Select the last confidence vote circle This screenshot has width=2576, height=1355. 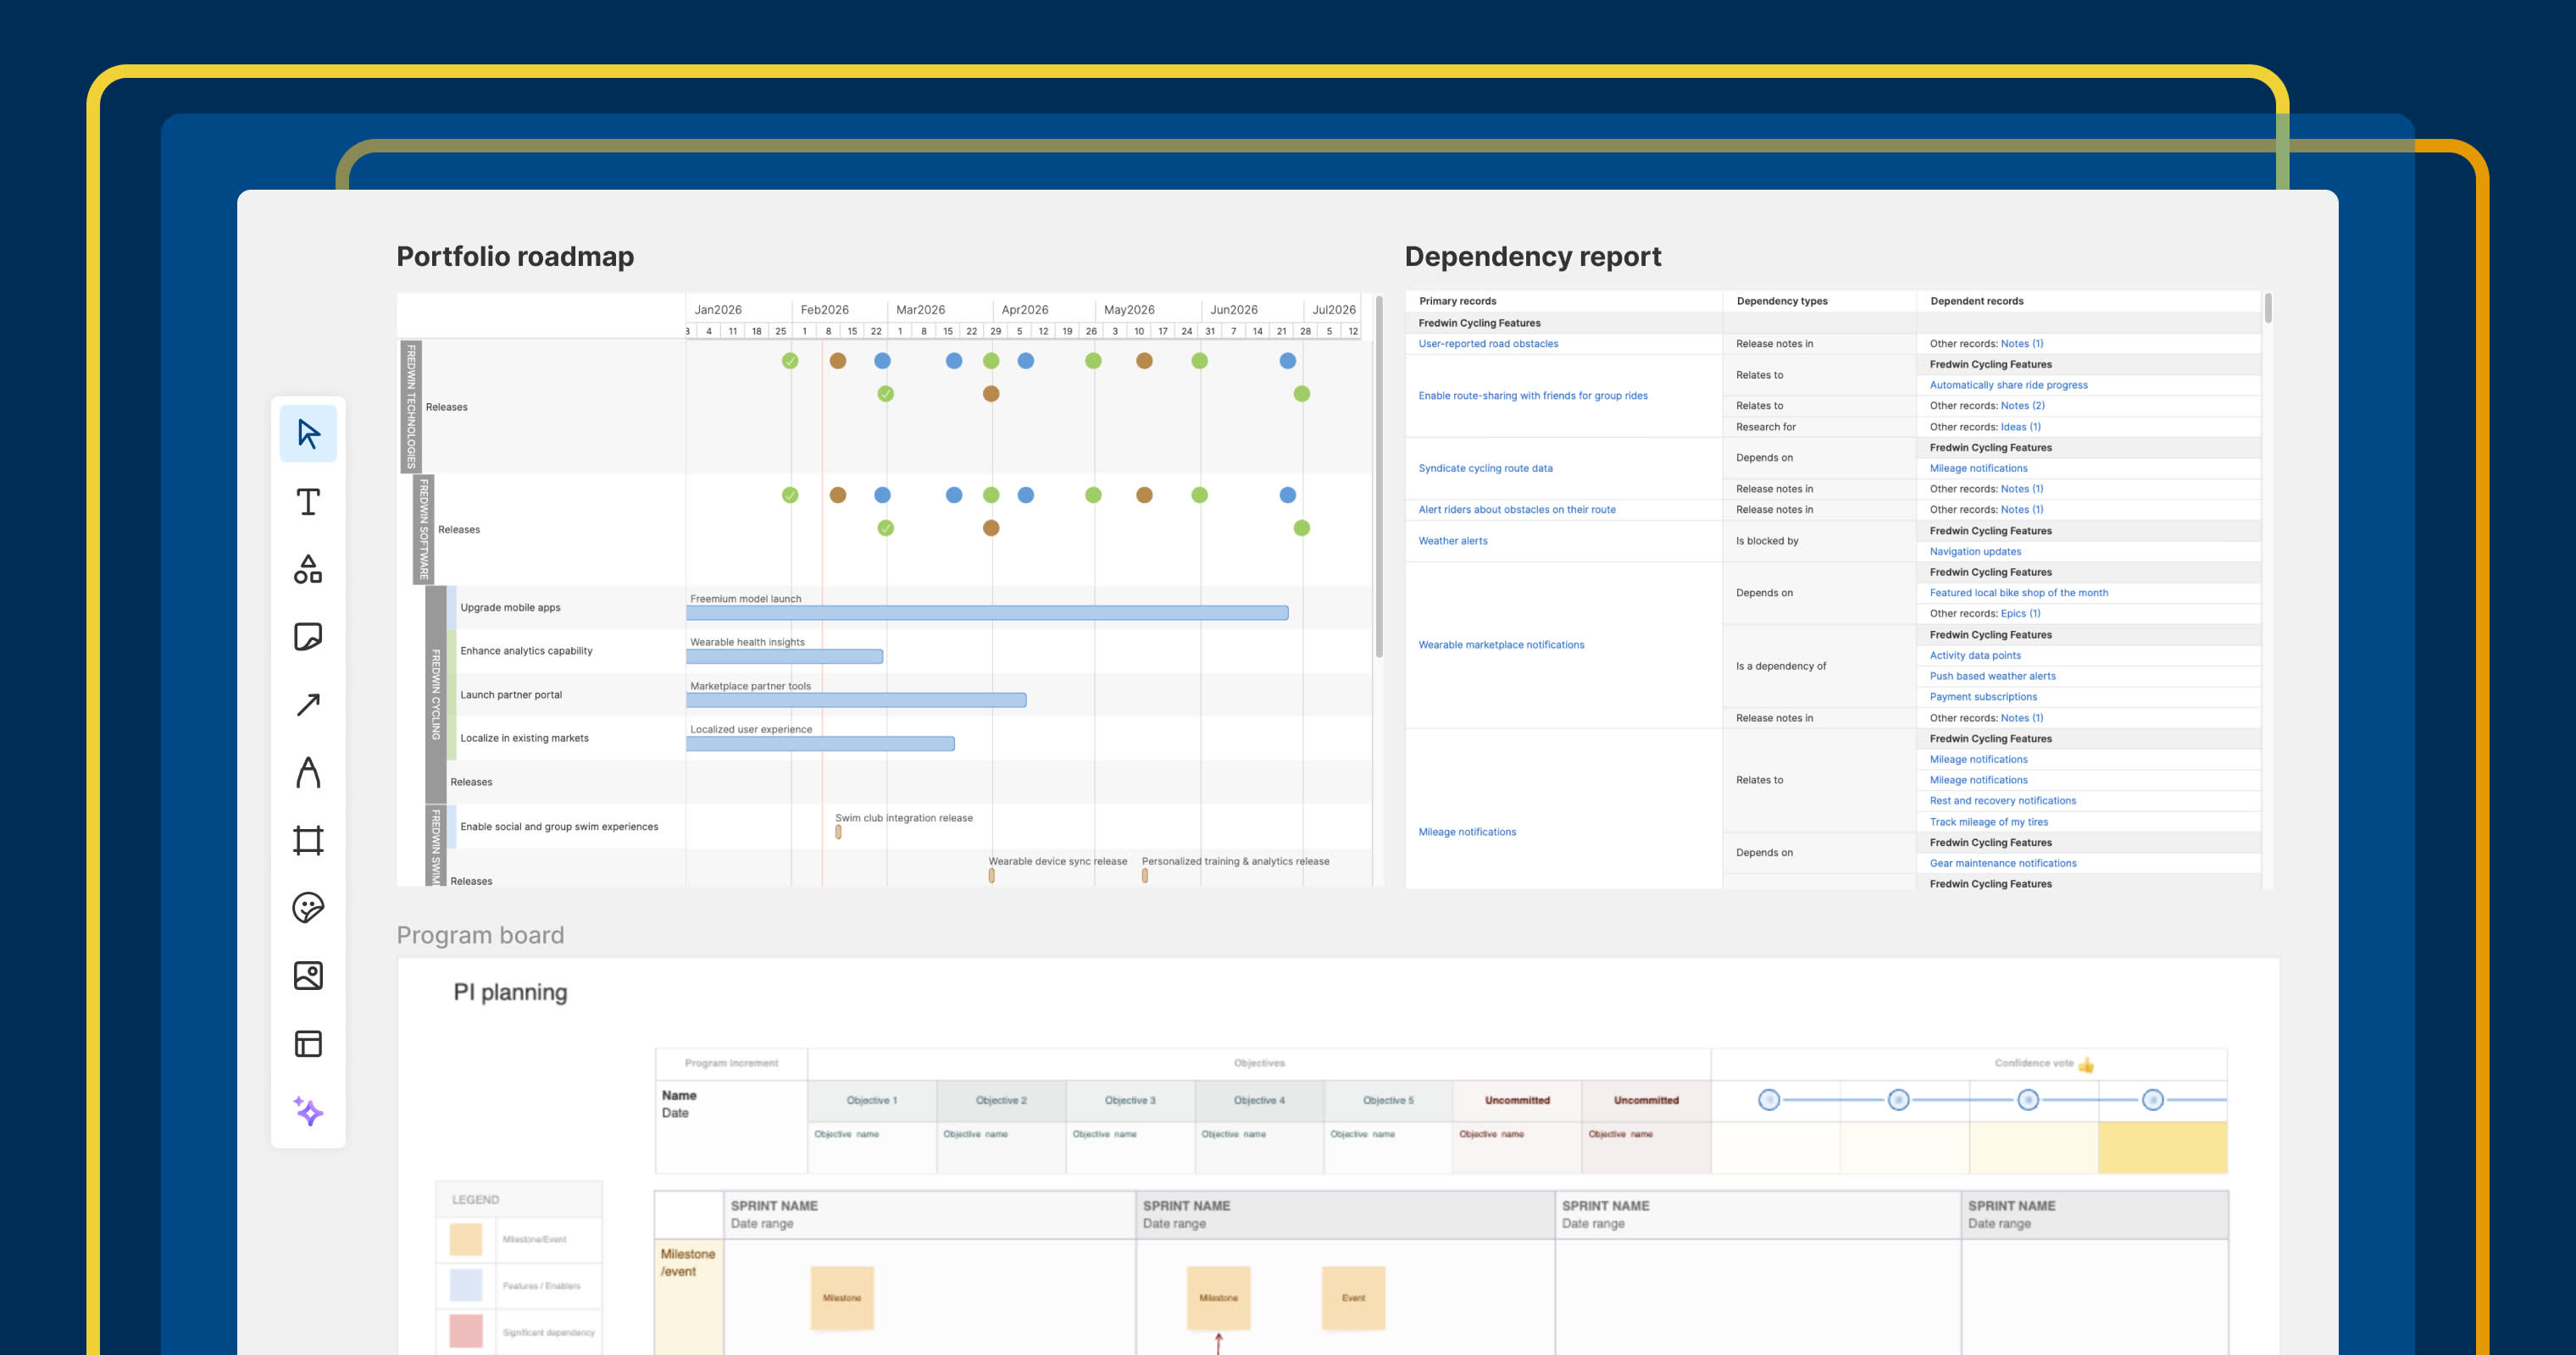click(x=2152, y=1099)
